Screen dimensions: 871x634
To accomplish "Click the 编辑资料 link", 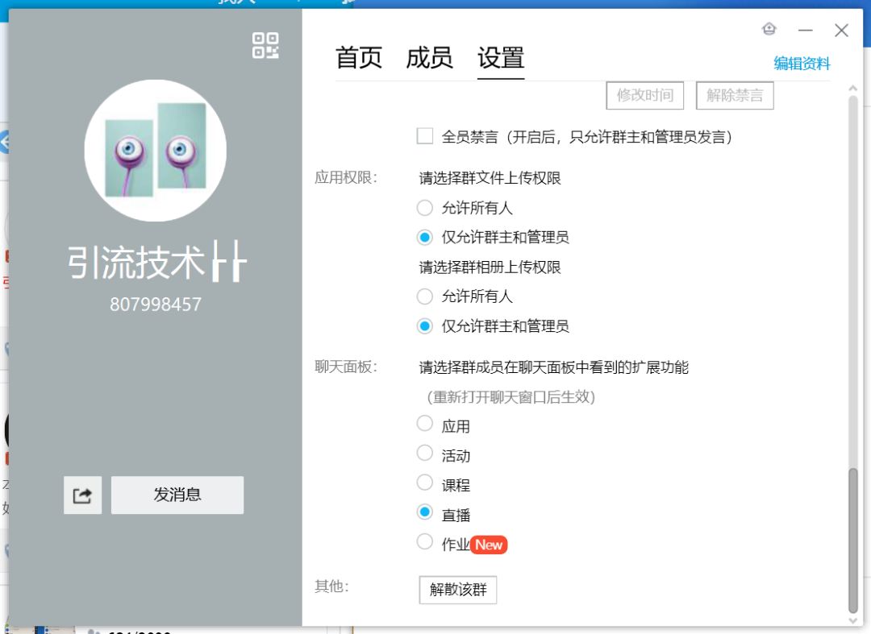I will click(x=802, y=64).
